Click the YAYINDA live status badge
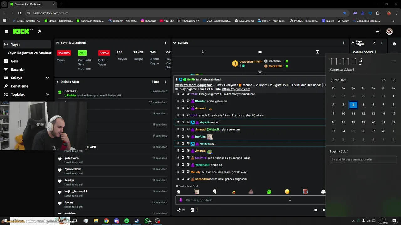 point(64,53)
